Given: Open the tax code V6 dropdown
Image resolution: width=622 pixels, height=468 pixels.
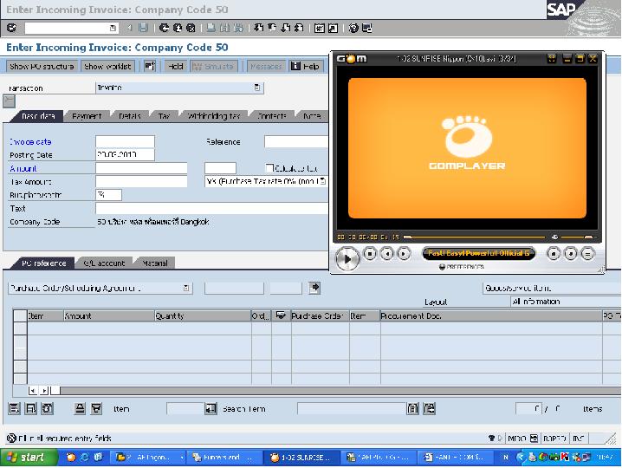Looking at the screenshot, I should [323, 181].
